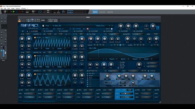The image size is (195, 109).
Task: Click the Filter Feedback knob
Action: tap(105, 39)
